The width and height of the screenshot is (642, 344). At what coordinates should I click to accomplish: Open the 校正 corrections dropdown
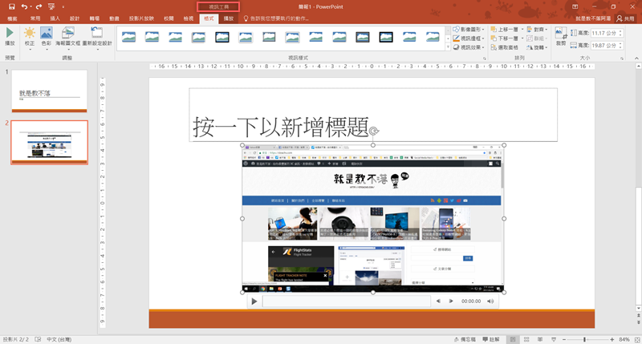click(x=30, y=38)
